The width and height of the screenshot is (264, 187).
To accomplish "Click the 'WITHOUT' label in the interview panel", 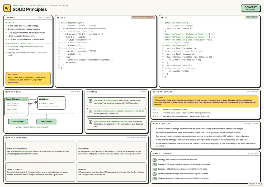I will coord(156,116).
